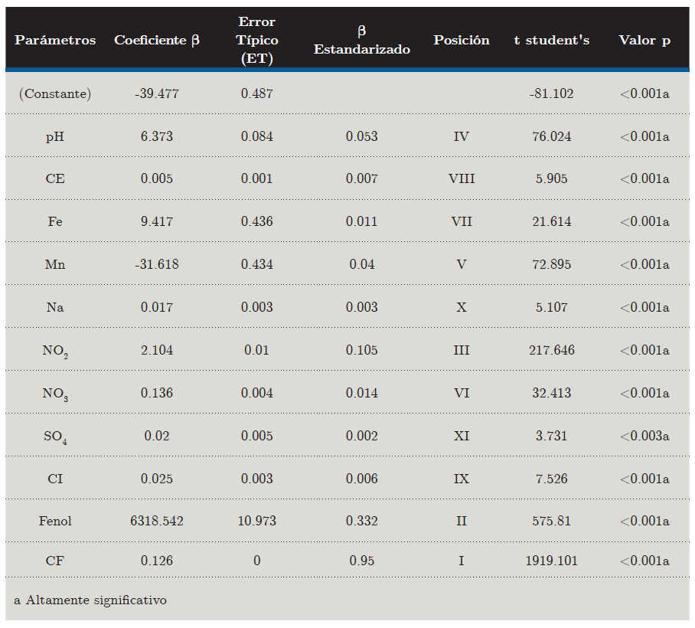Select the t student's column header
This screenshot has width=695, height=628.
tap(551, 40)
